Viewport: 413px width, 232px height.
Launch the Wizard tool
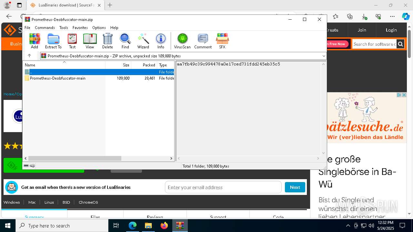click(143, 41)
